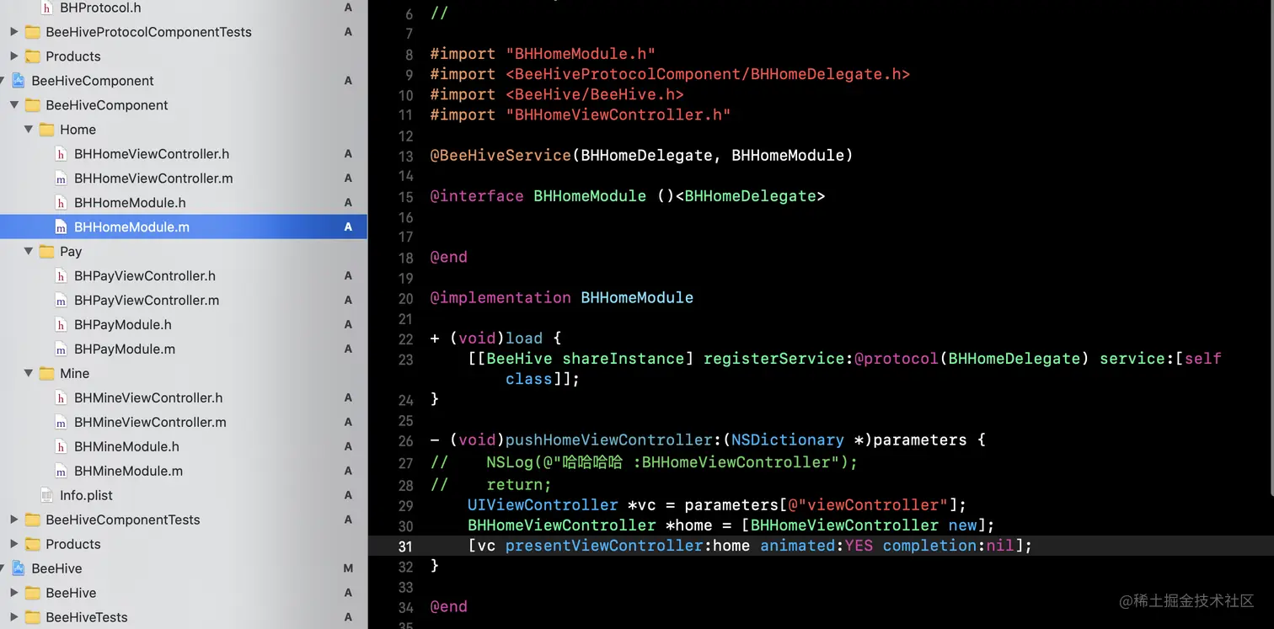Open BHHomeViewController.h in the navigator
The height and width of the screenshot is (629, 1274).
(152, 154)
